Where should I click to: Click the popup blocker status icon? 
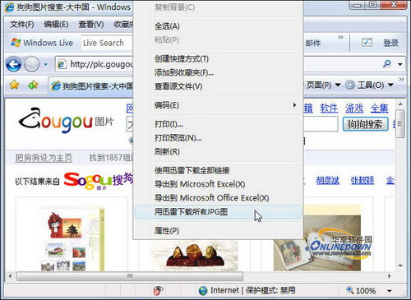pos(158,290)
